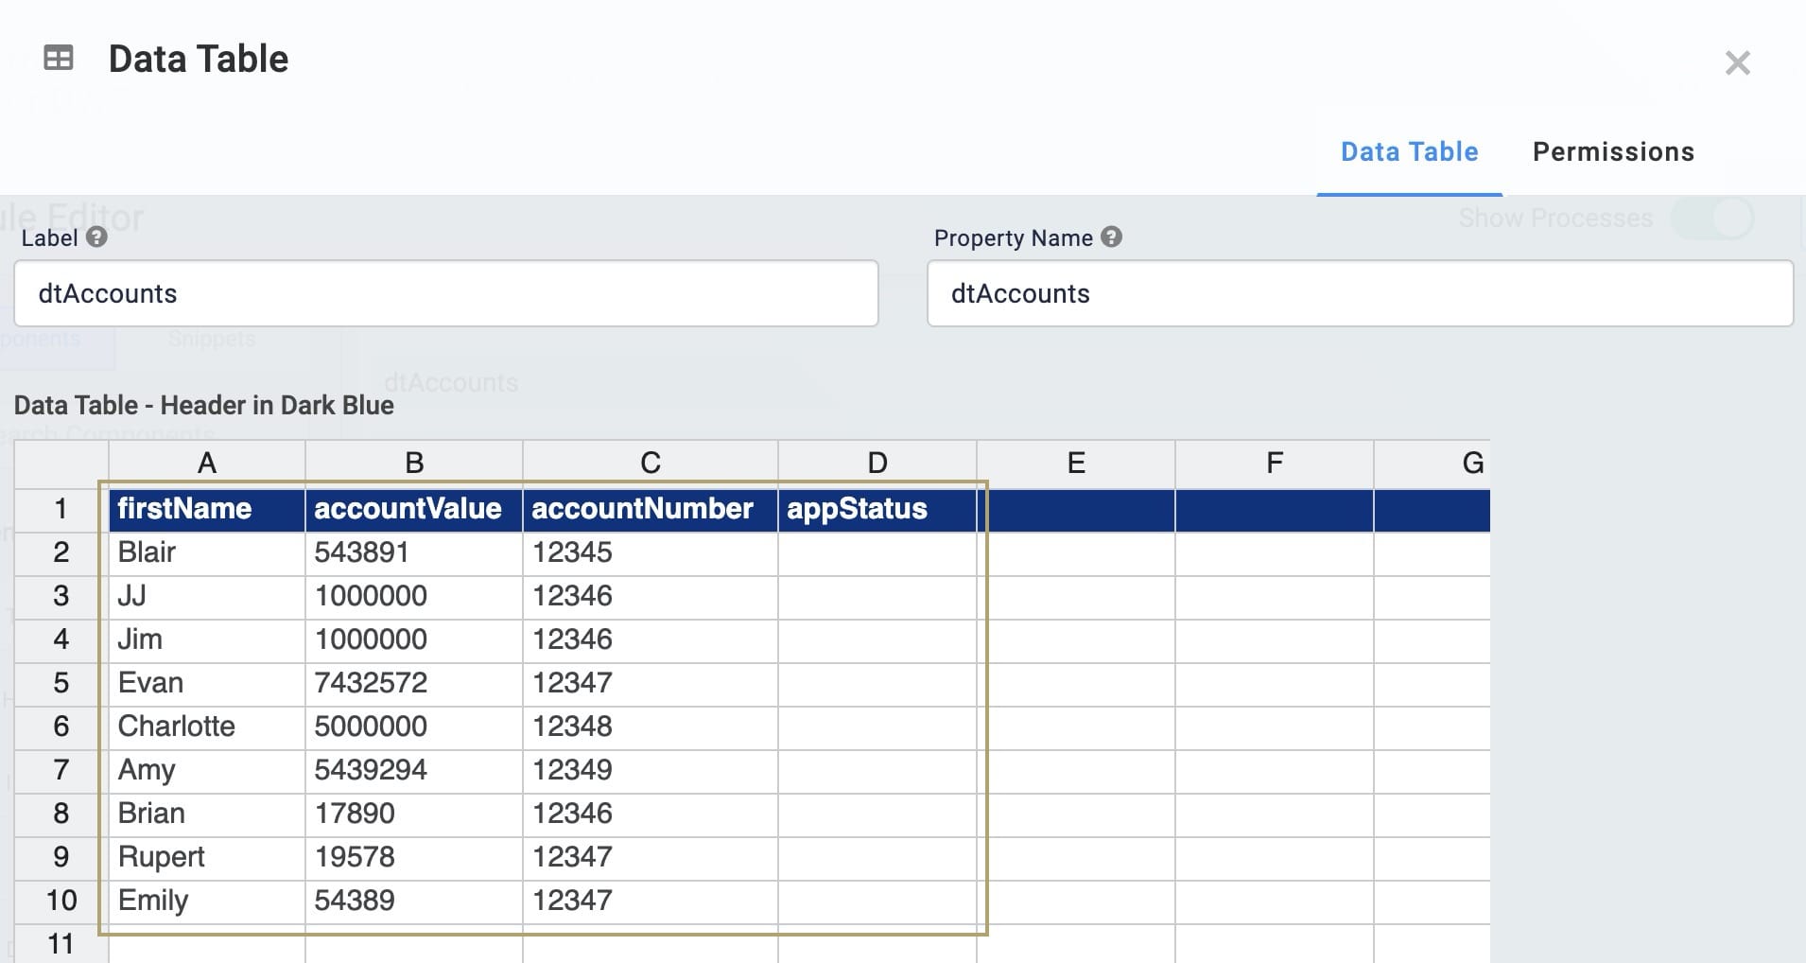The width and height of the screenshot is (1806, 963).
Task: Click the firstName header cell
Action: point(207,510)
